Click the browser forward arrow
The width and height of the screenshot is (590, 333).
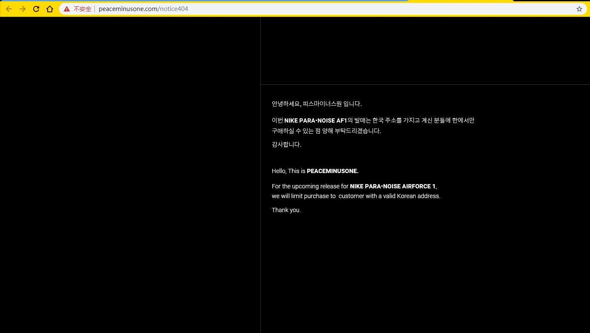pos(23,9)
